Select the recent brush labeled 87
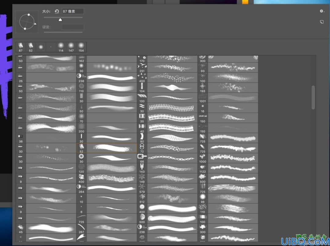This screenshot has height=246, width=330. (21, 47)
